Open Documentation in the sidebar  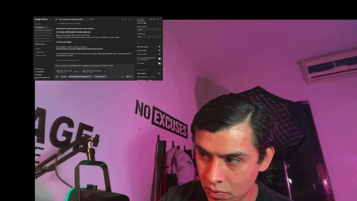42,55
